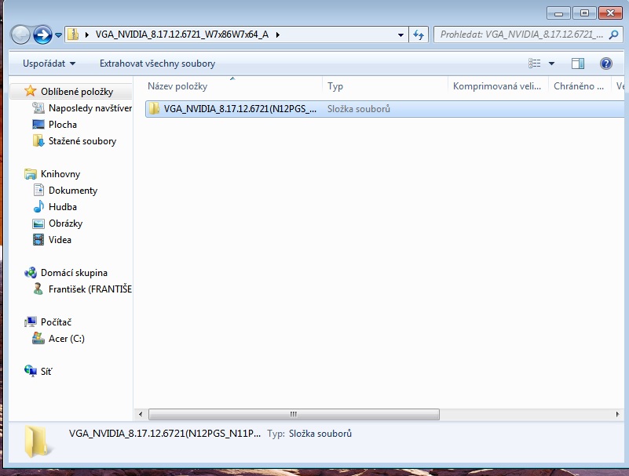Open the Obrázky library
629x476 pixels.
tap(65, 223)
